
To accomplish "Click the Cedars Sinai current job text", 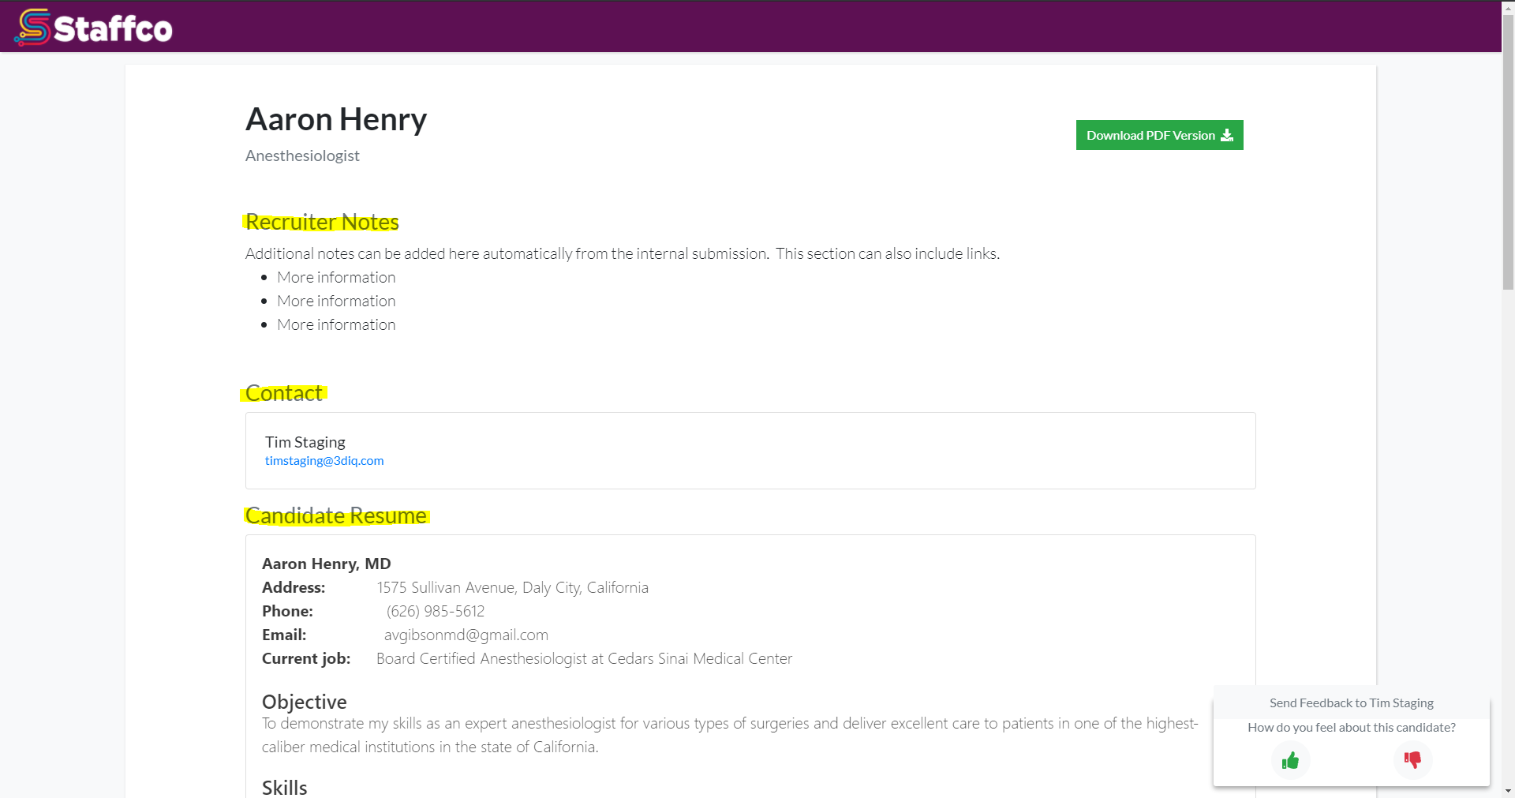I will pyautogui.click(x=585, y=658).
